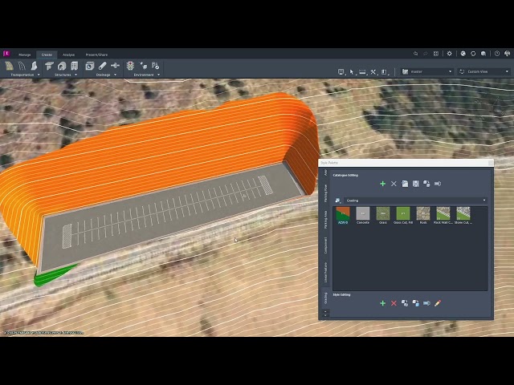Select the Barrier tool in Transportation
Image resolution: width=514 pixels, height=385 pixels.
click(x=34, y=66)
